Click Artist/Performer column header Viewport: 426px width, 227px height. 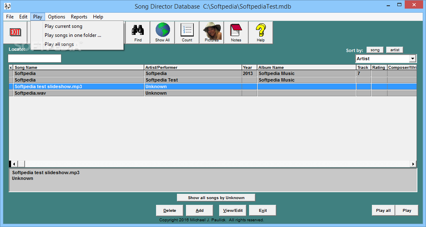point(193,68)
